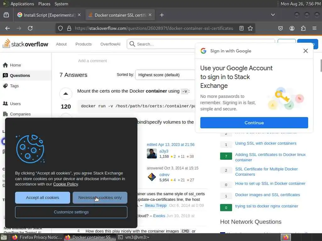Open the Cookie Policy link
The image size is (322, 241).
[65, 184]
